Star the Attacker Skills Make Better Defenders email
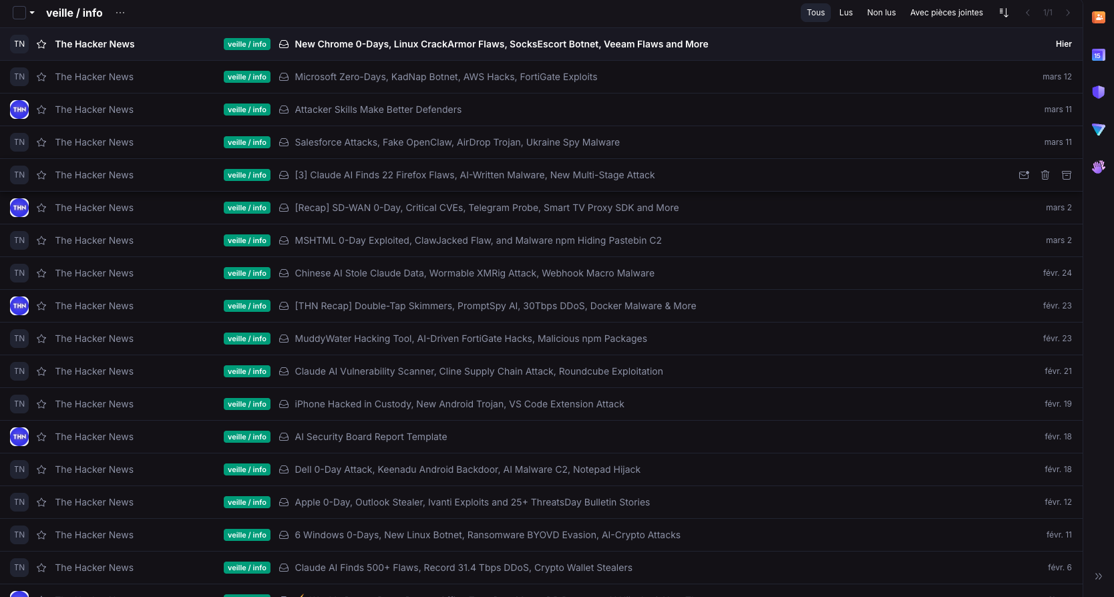 [41, 110]
